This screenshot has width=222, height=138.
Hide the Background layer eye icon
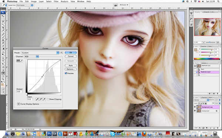[x=195, y=111]
